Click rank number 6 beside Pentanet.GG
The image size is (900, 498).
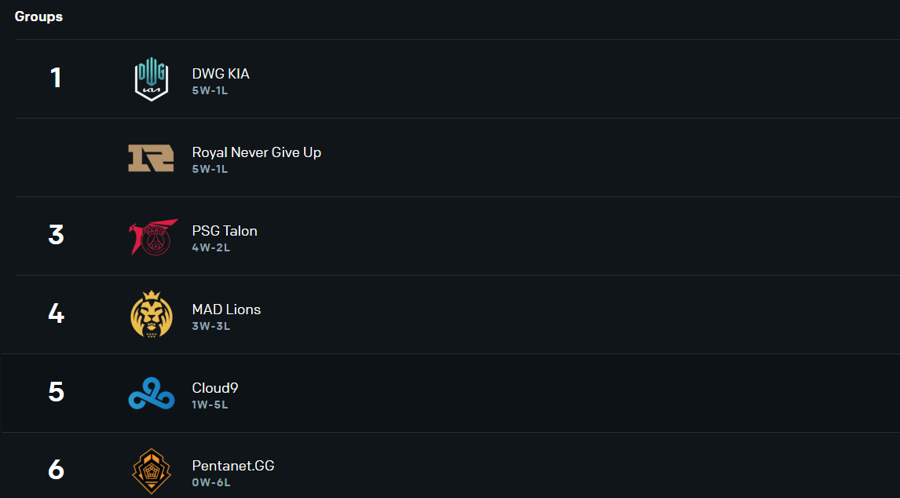click(56, 471)
